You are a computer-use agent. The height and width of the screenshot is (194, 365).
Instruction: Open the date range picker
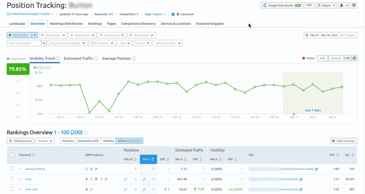point(330,35)
